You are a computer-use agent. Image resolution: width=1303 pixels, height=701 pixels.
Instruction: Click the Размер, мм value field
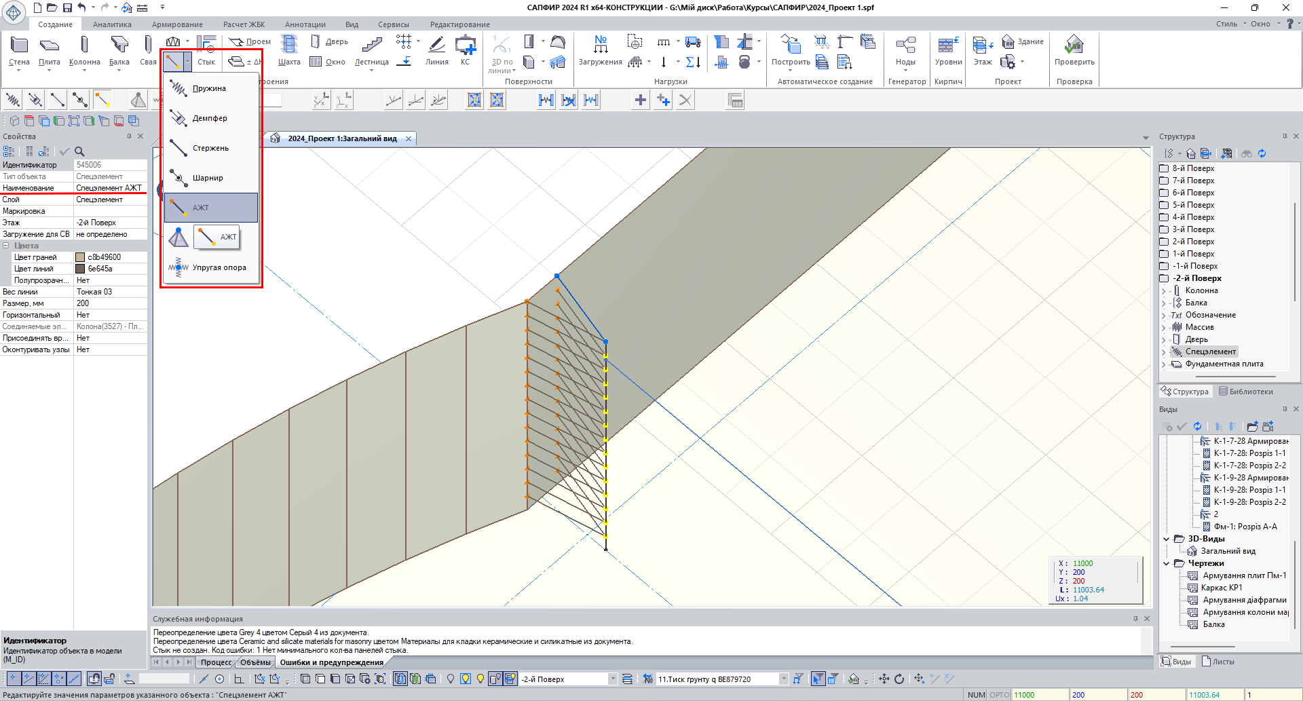pos(110,303)
